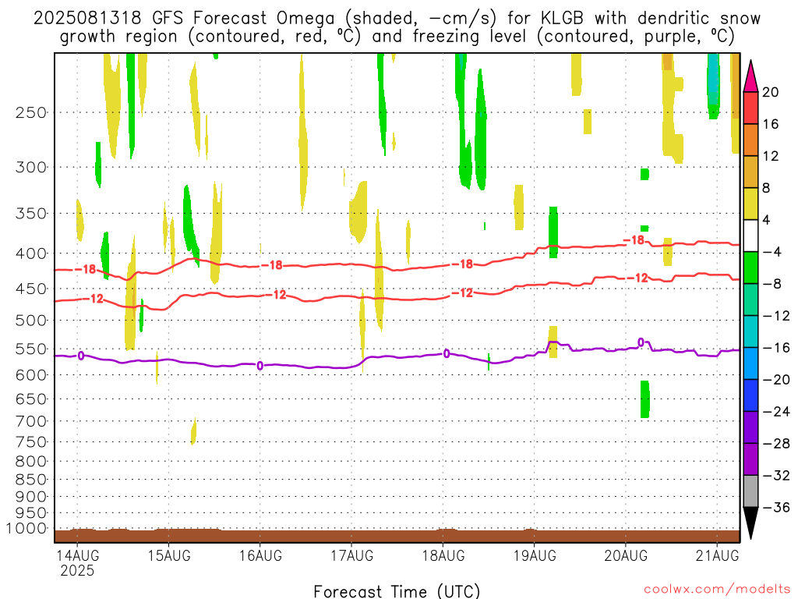
Task: Click the 250 pressure level label
Action: (31, 112)
